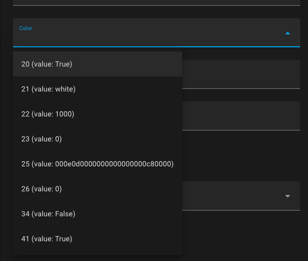This screenshot has width=308, height=261.
Task: Click blank space right of option 41
Action: [x=241, y=236]
